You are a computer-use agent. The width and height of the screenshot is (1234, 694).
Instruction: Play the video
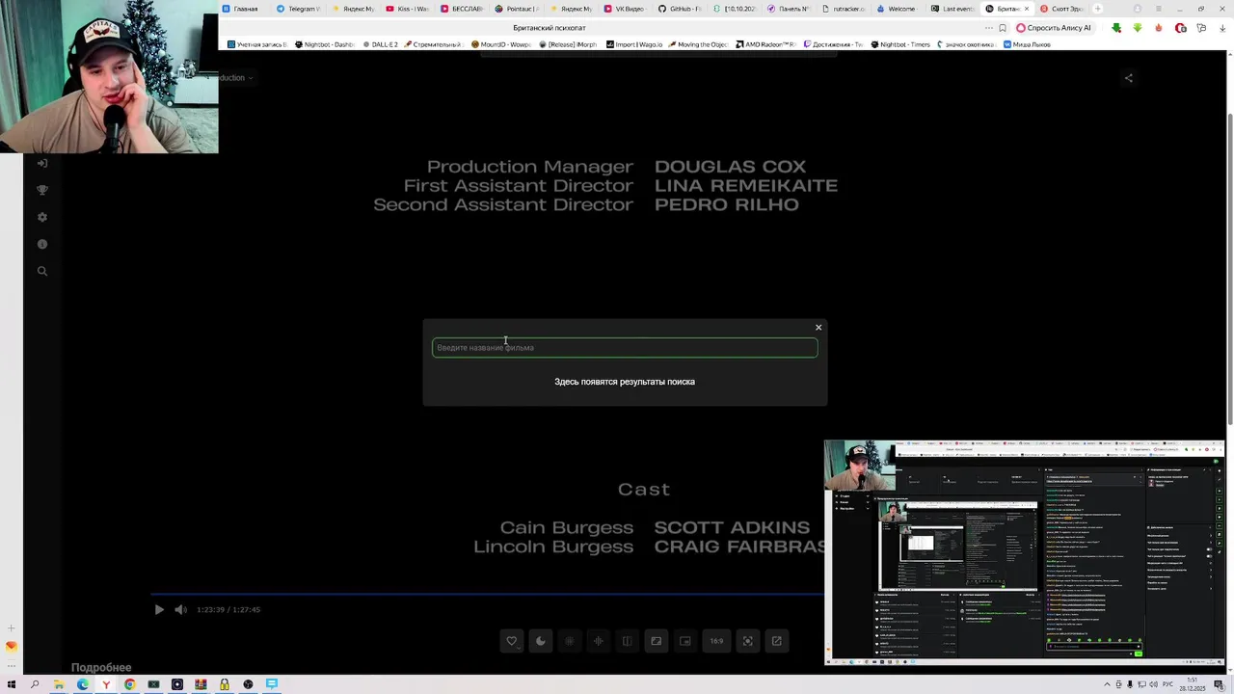(159, 609)
